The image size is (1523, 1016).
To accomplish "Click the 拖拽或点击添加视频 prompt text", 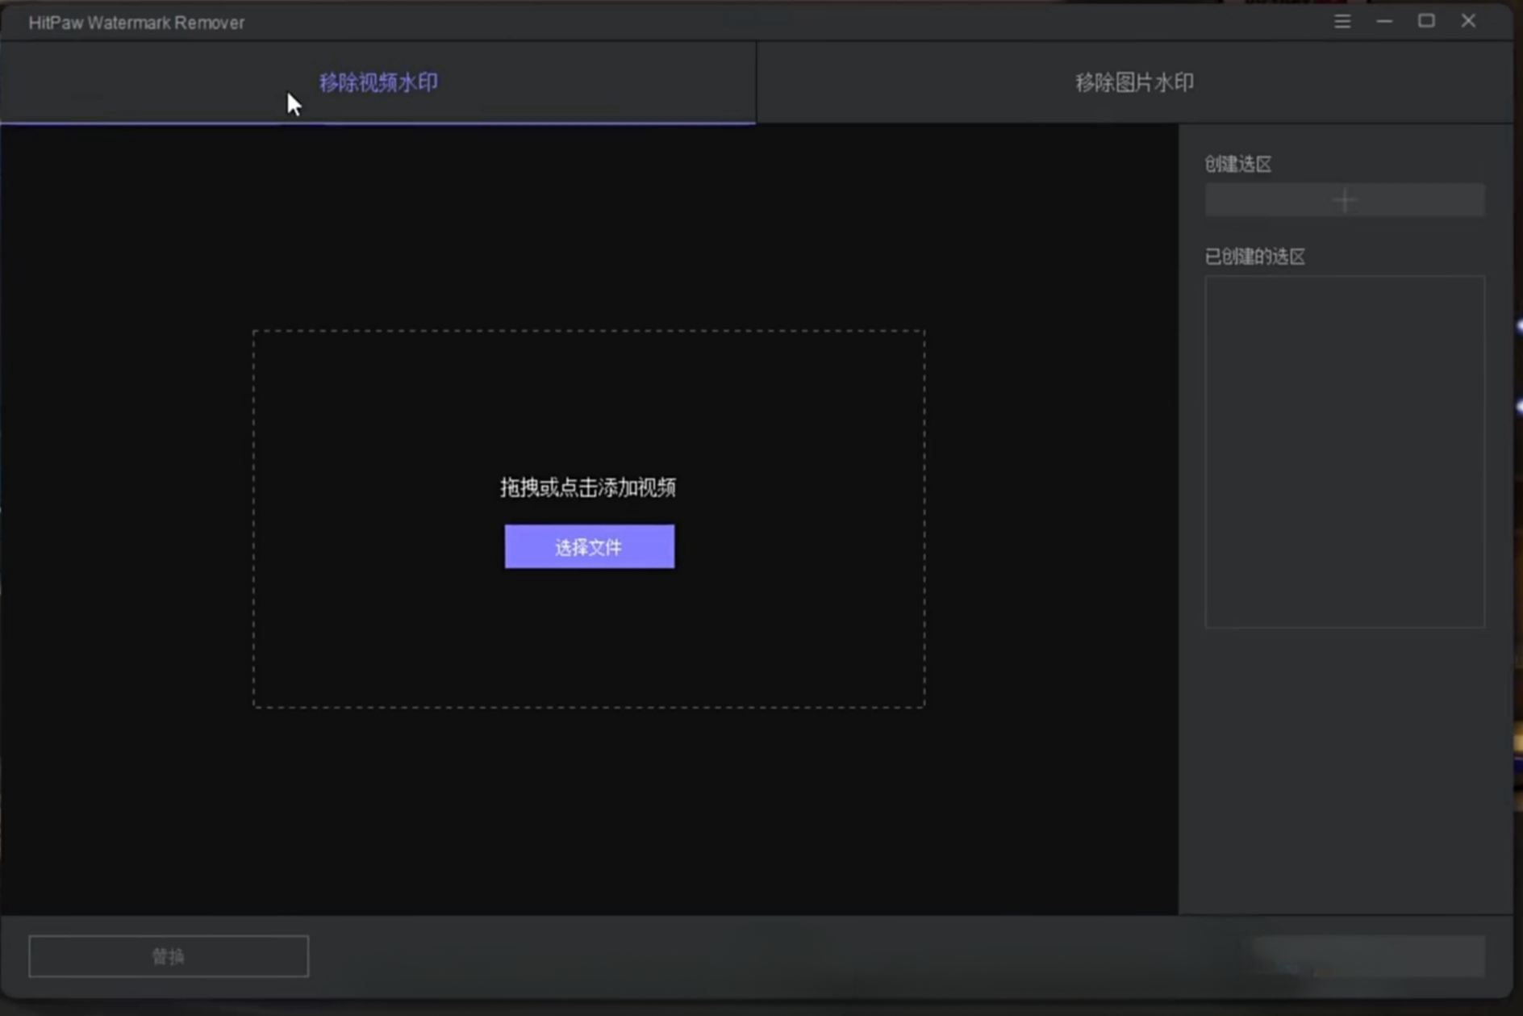I will pos(588,487).
